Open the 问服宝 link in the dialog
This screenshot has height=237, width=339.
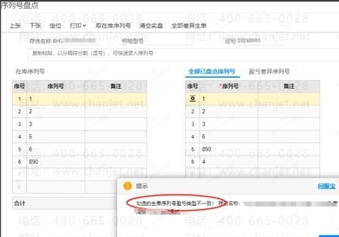pyautogui.click(x=327, y=186)
